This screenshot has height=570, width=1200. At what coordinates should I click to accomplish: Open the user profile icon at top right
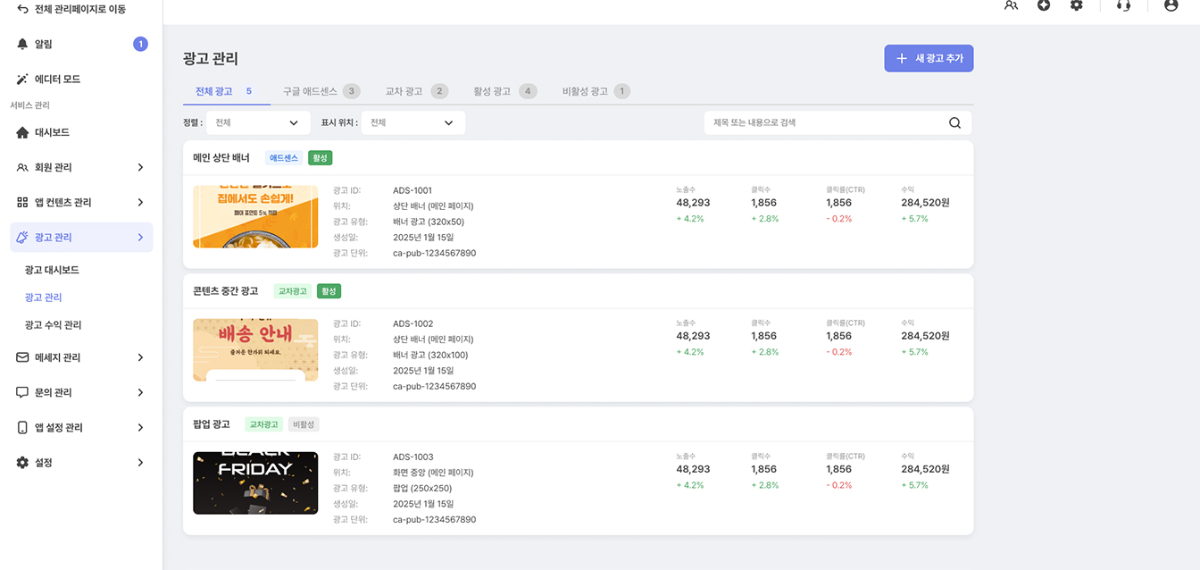pyautogui.click(x=1171, y=5)
